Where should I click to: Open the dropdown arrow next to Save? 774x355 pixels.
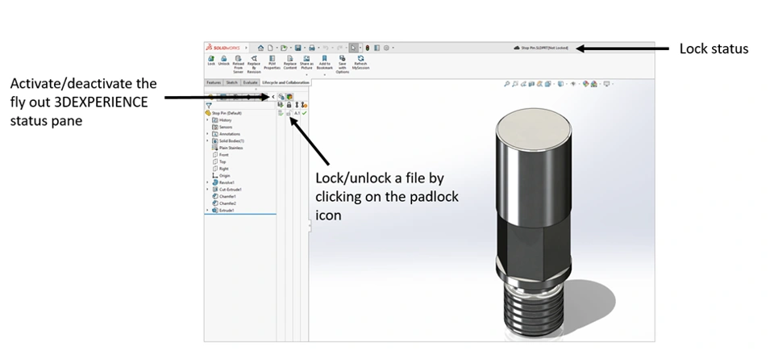(x=305, y=48)
